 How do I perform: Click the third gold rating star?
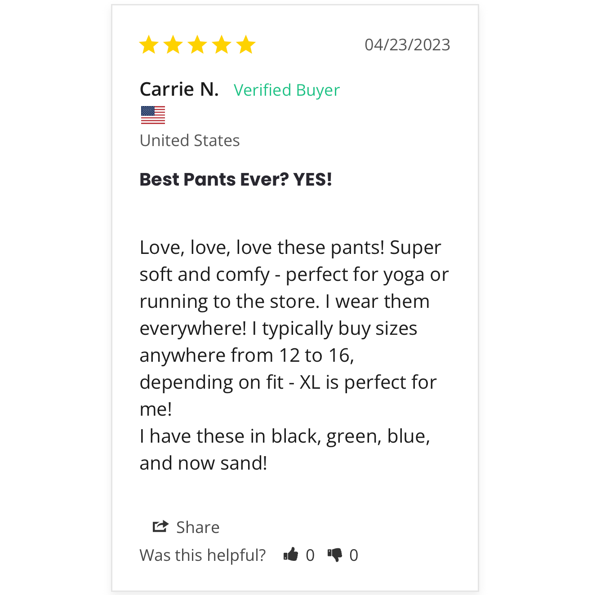click(197, 44)
